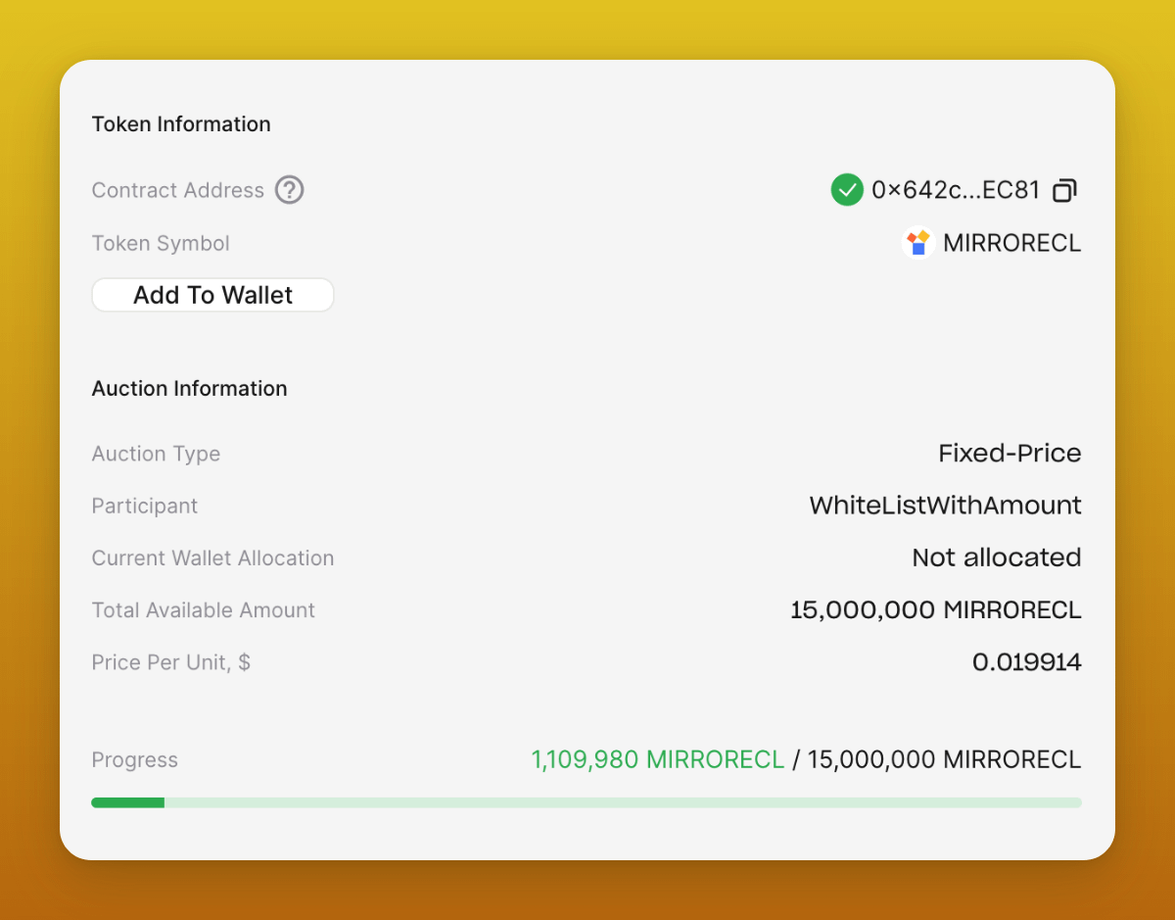Click the auction progress bar
1175x920 pixels.
(x=587, y=802)
